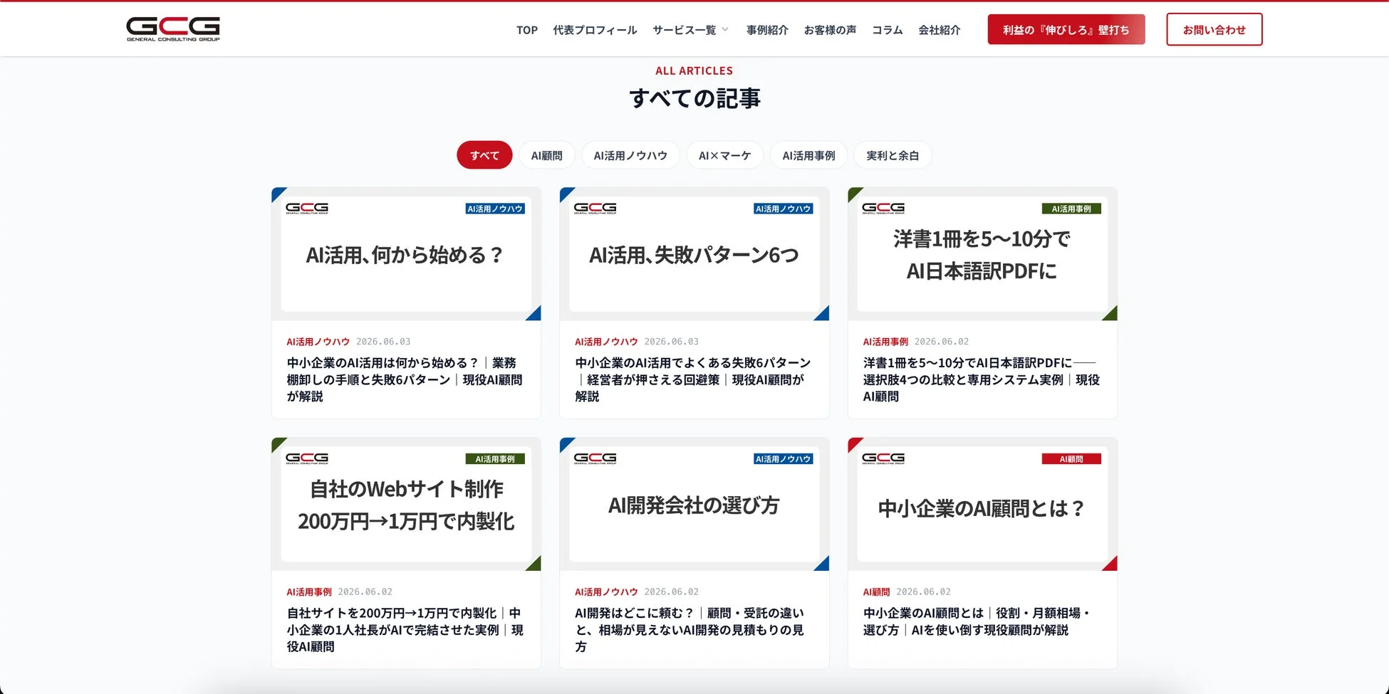Open the 中小企業のAI顧問とは？ thumbnail

click(x=982, y=504)
